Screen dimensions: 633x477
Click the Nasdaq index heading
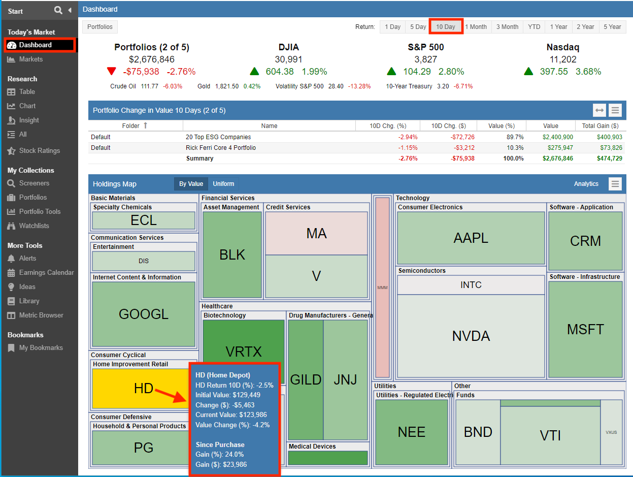pyautogui.click(x=562, y=47)
